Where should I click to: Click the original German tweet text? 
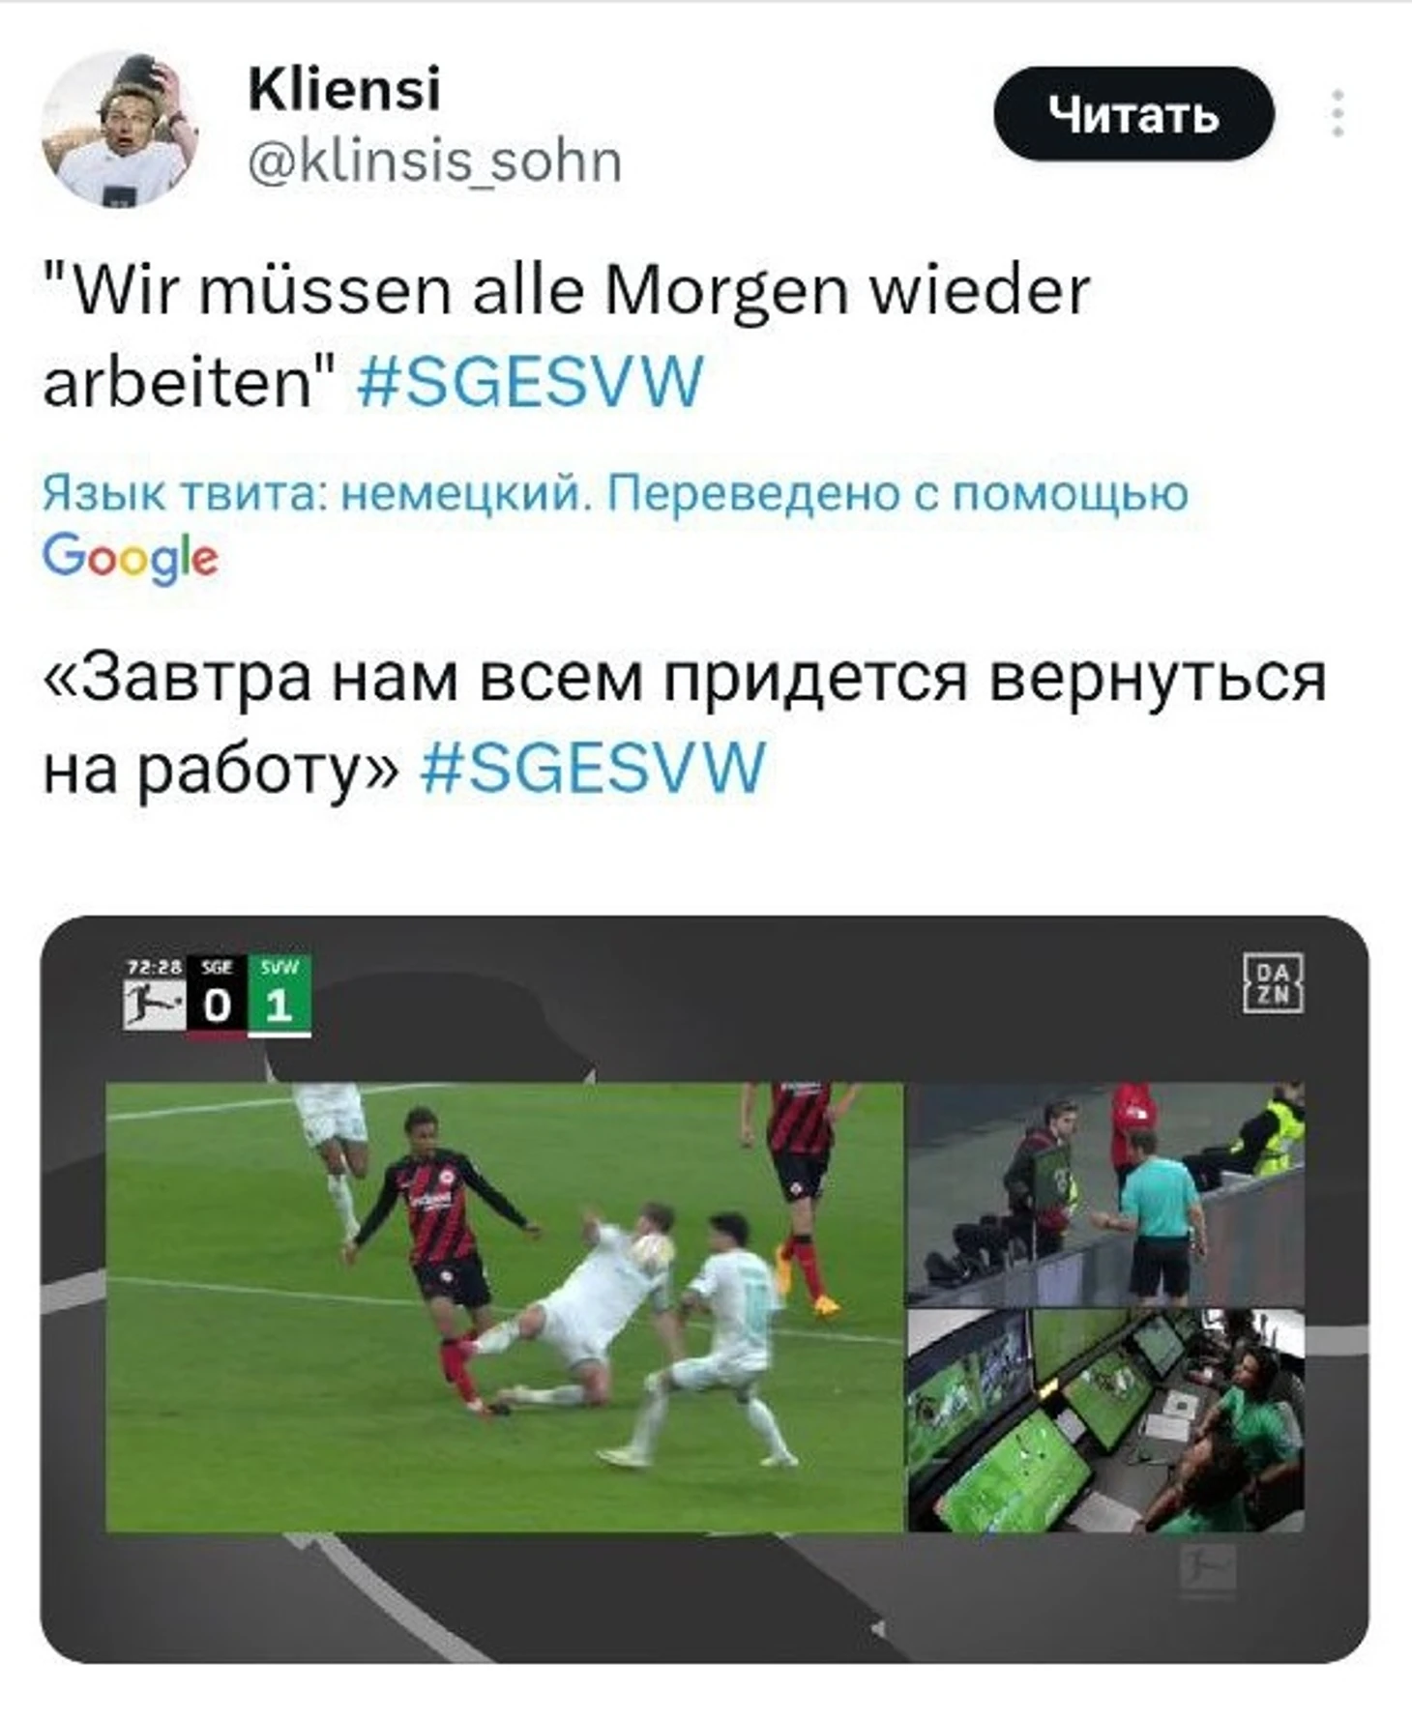point(566,336)
